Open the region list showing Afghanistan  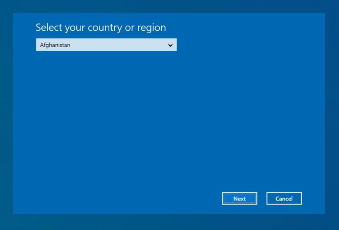click(106, 45)
